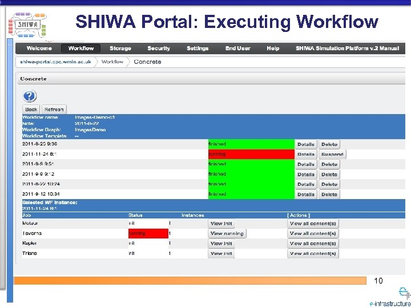
Task: Open Details for the running 2011-11-24 instance
Action: pyautogui.click(x=306, y=154)
